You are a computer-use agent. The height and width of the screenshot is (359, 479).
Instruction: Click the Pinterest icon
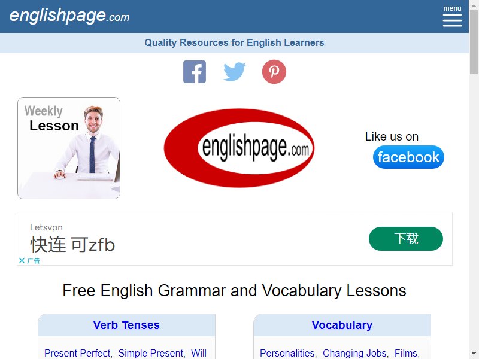coord(274,72)
